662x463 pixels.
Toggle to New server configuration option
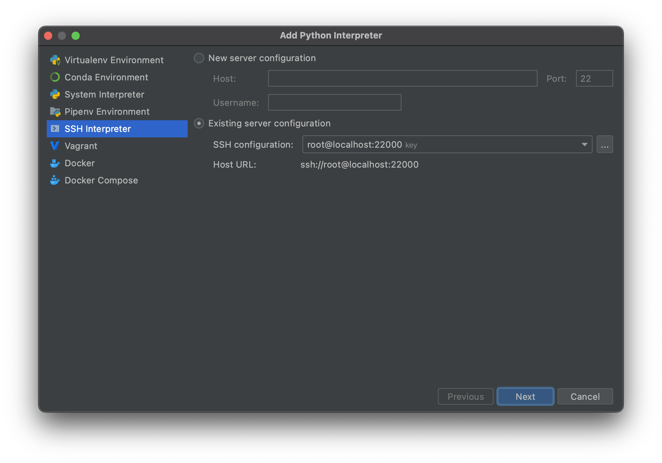click(x=199, y=57)
